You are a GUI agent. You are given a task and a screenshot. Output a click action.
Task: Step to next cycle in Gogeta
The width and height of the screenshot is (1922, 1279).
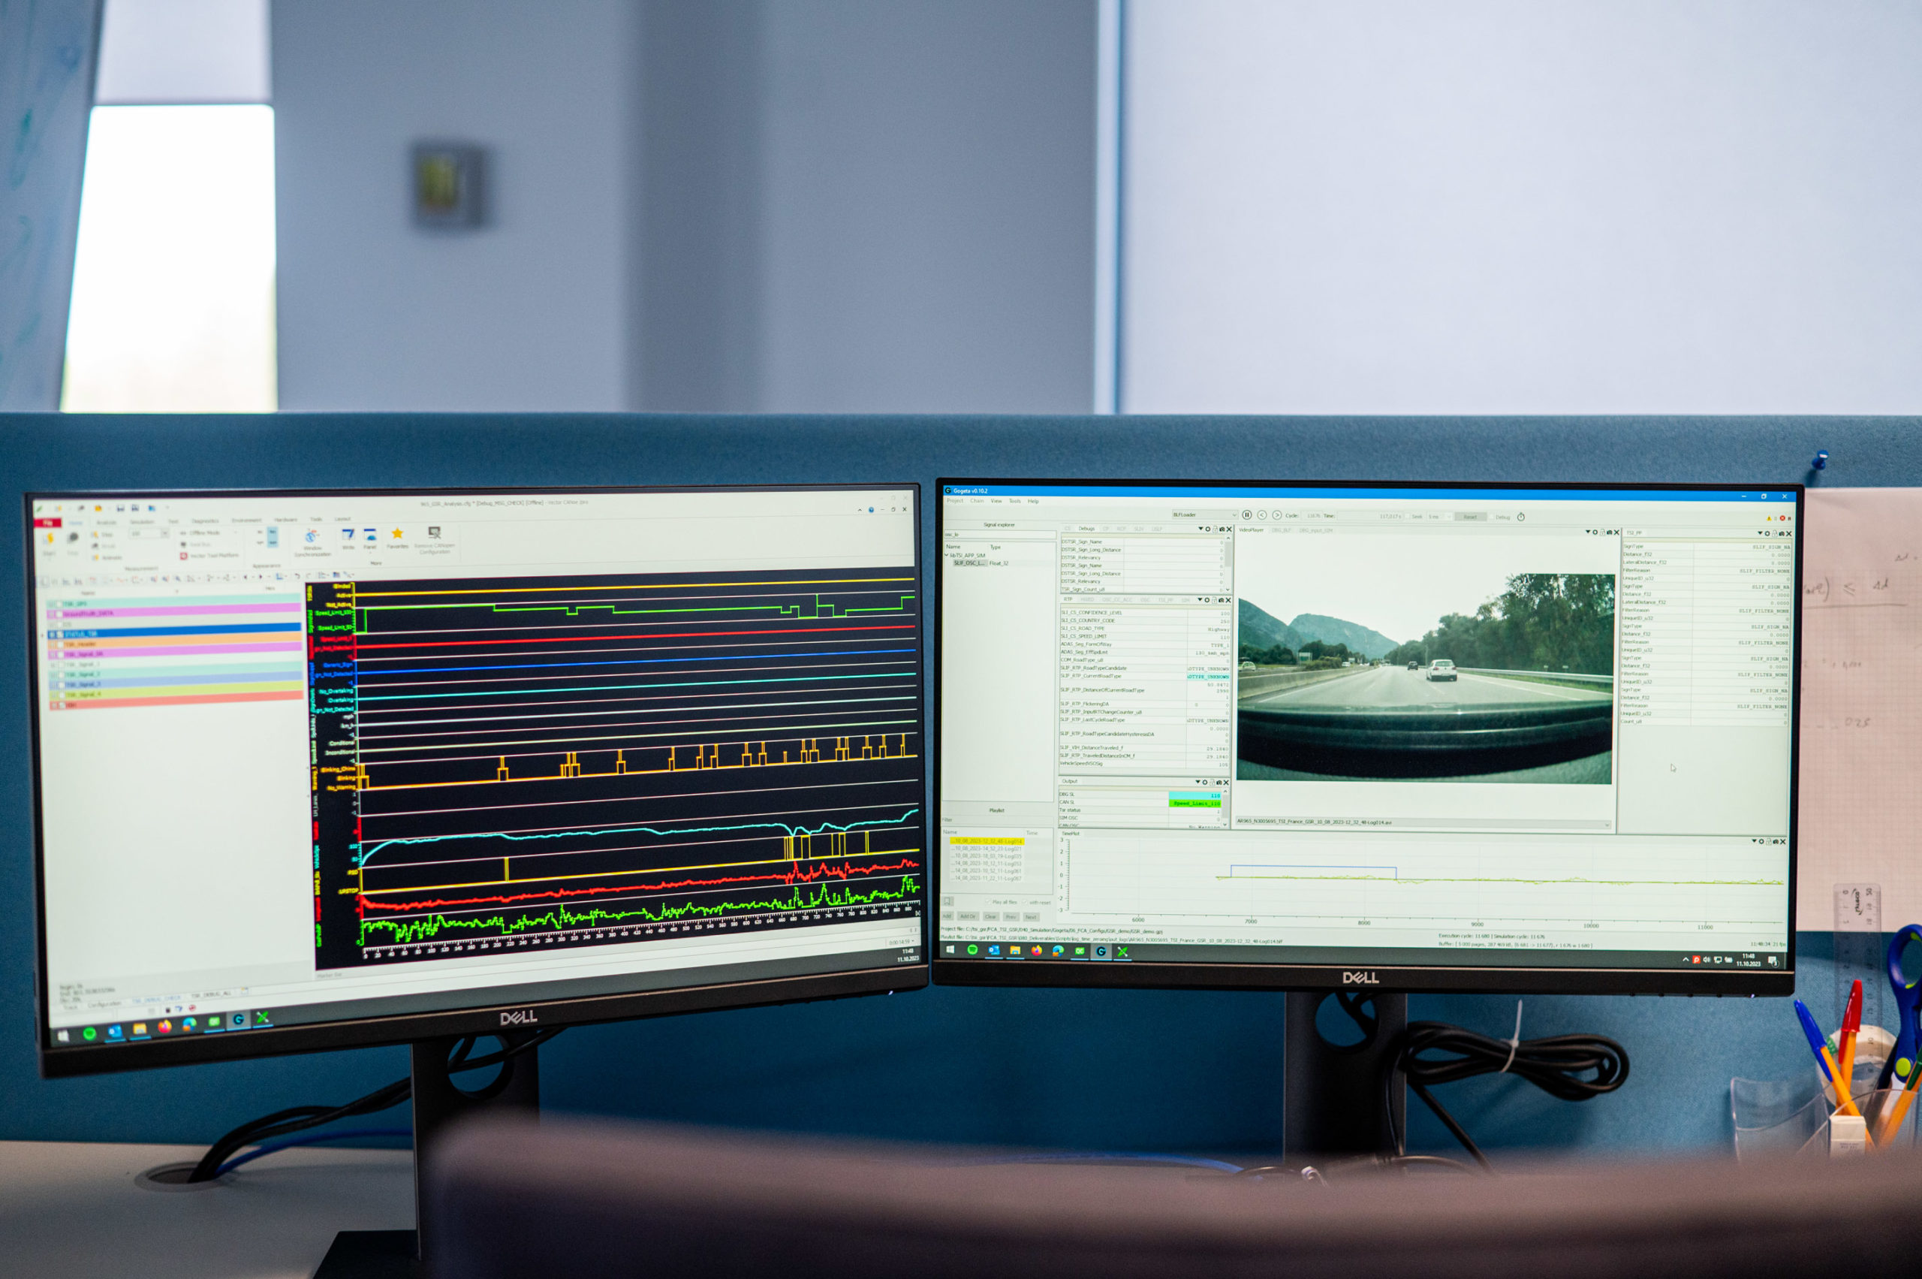pyautogui.click(x=1277, y=515)
